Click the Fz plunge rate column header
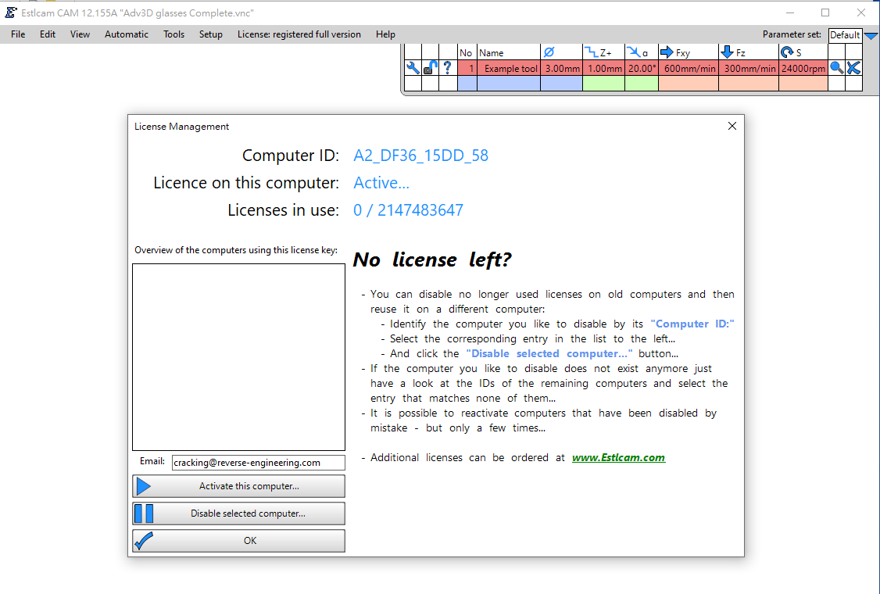Image resolution: width=880 pixels, height=594 pixels. (748, 52)
